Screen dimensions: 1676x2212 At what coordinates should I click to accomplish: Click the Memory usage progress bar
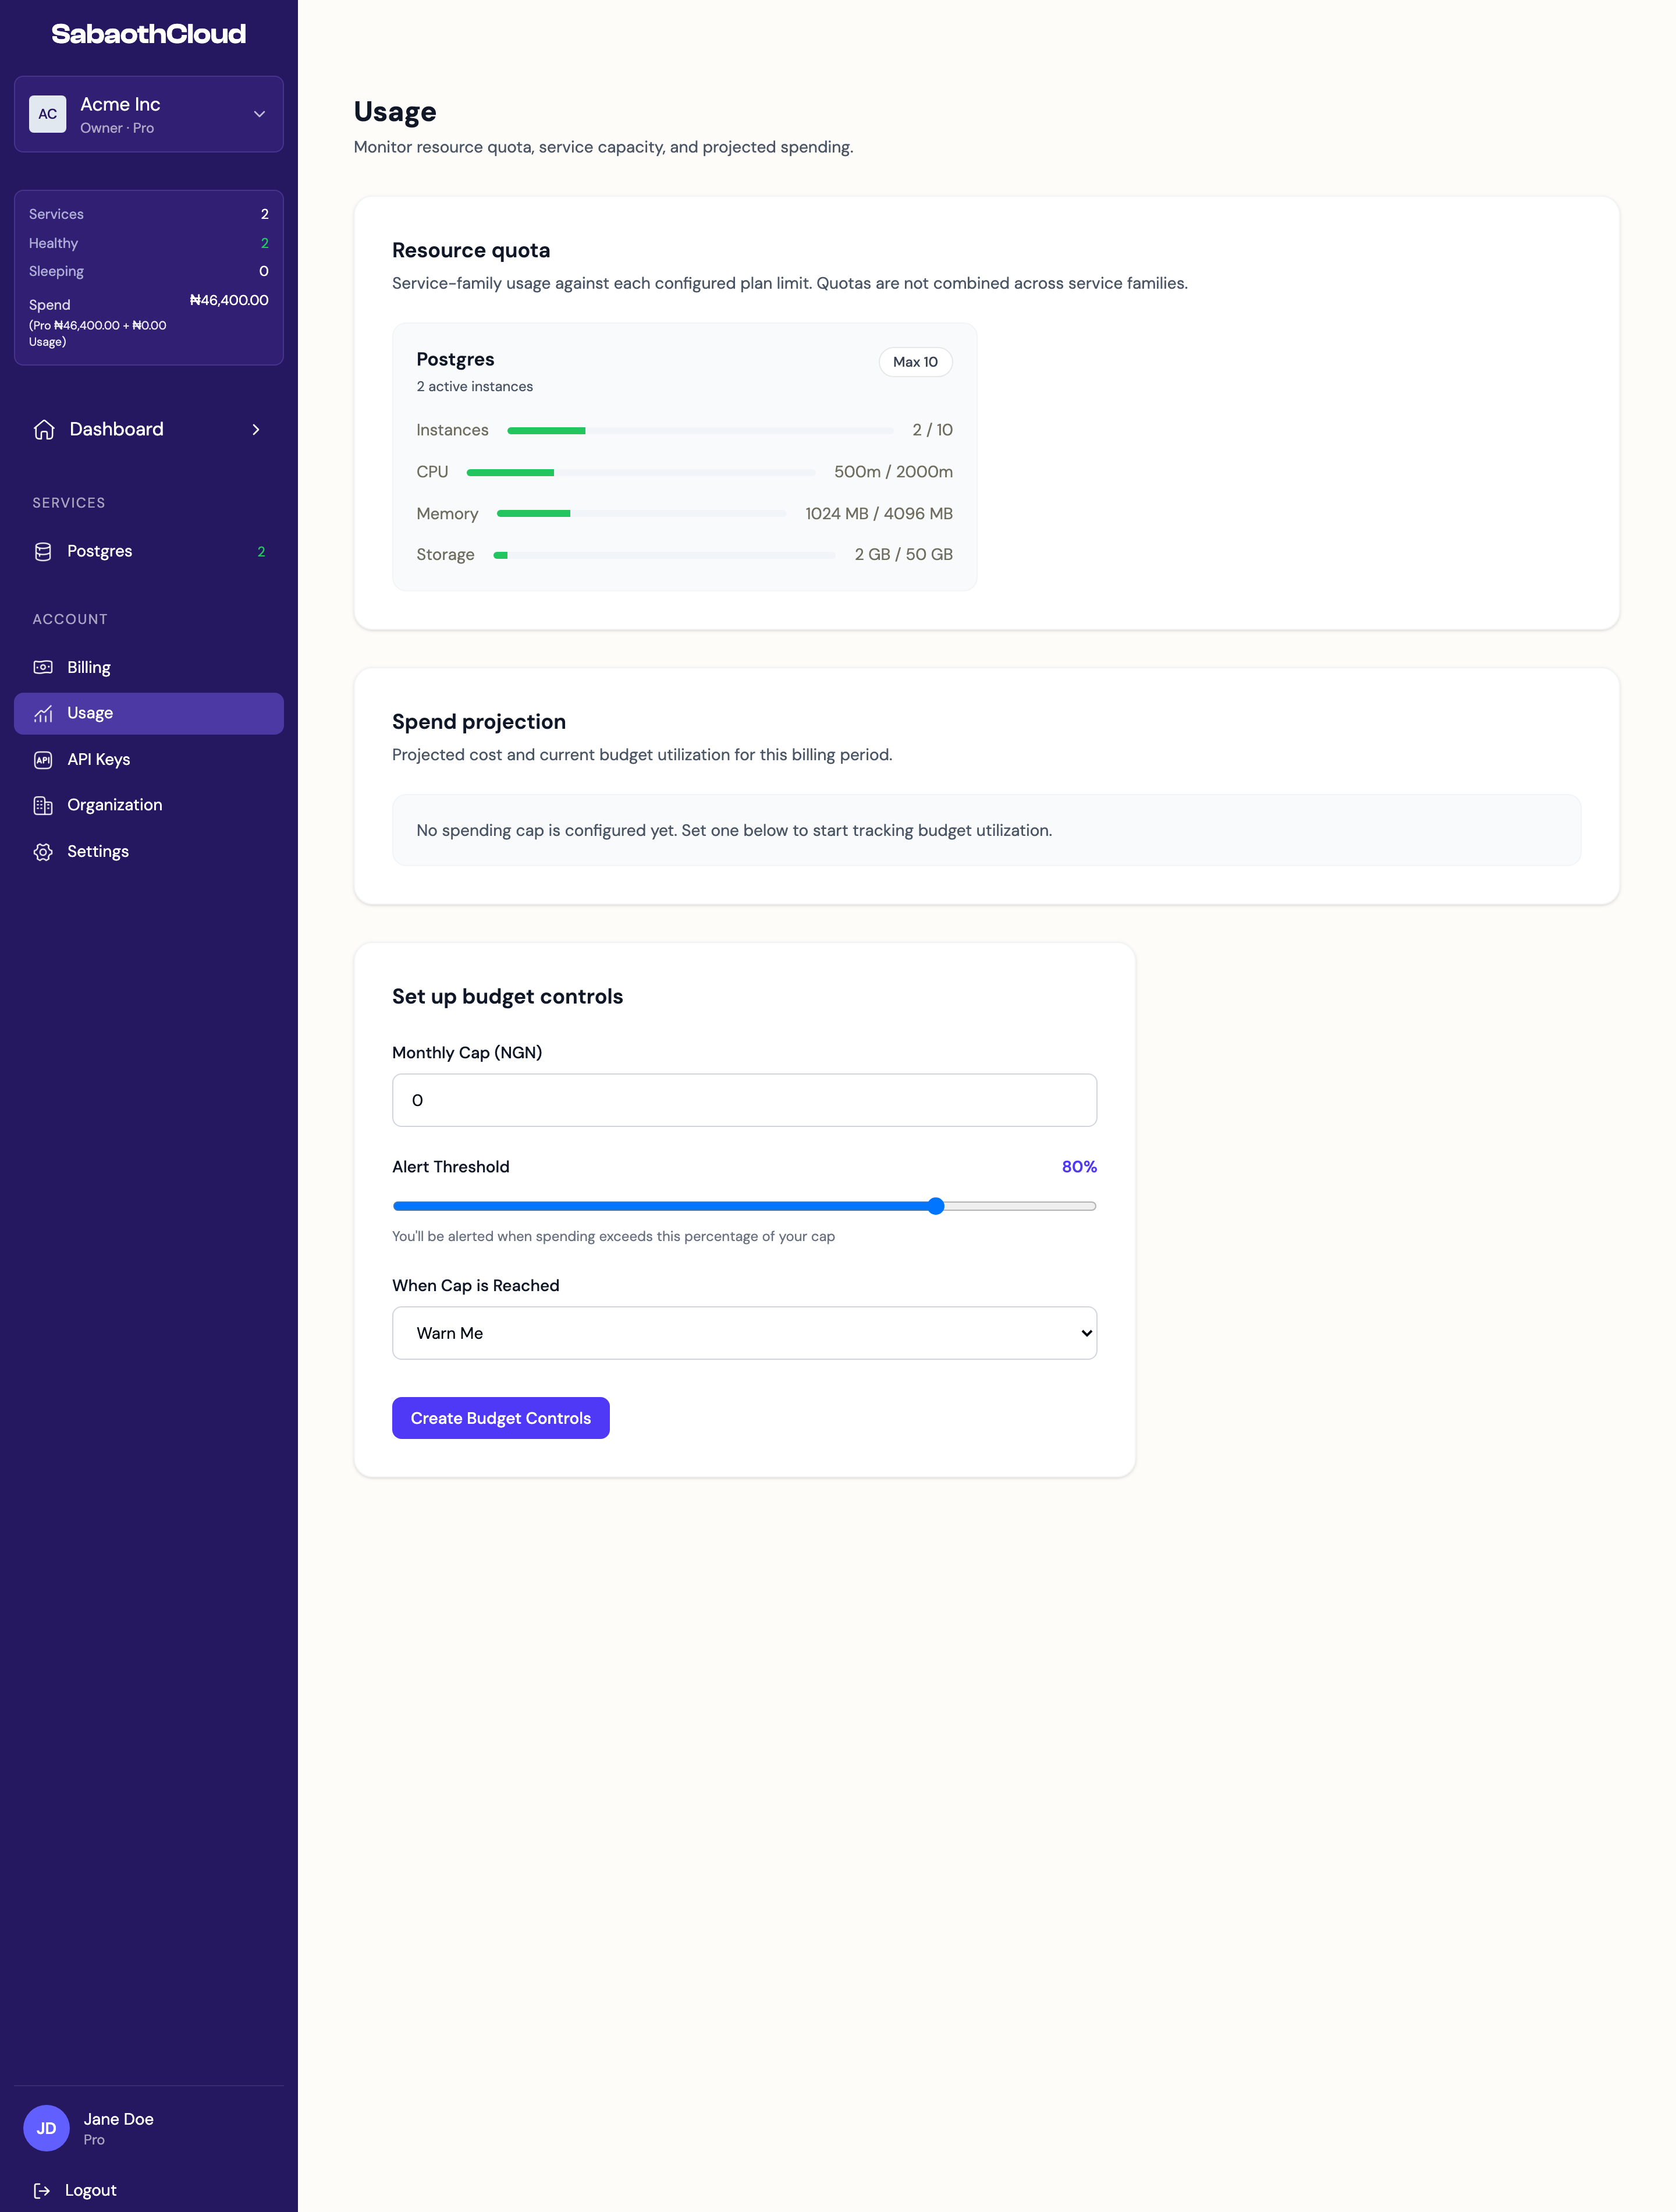641,514
